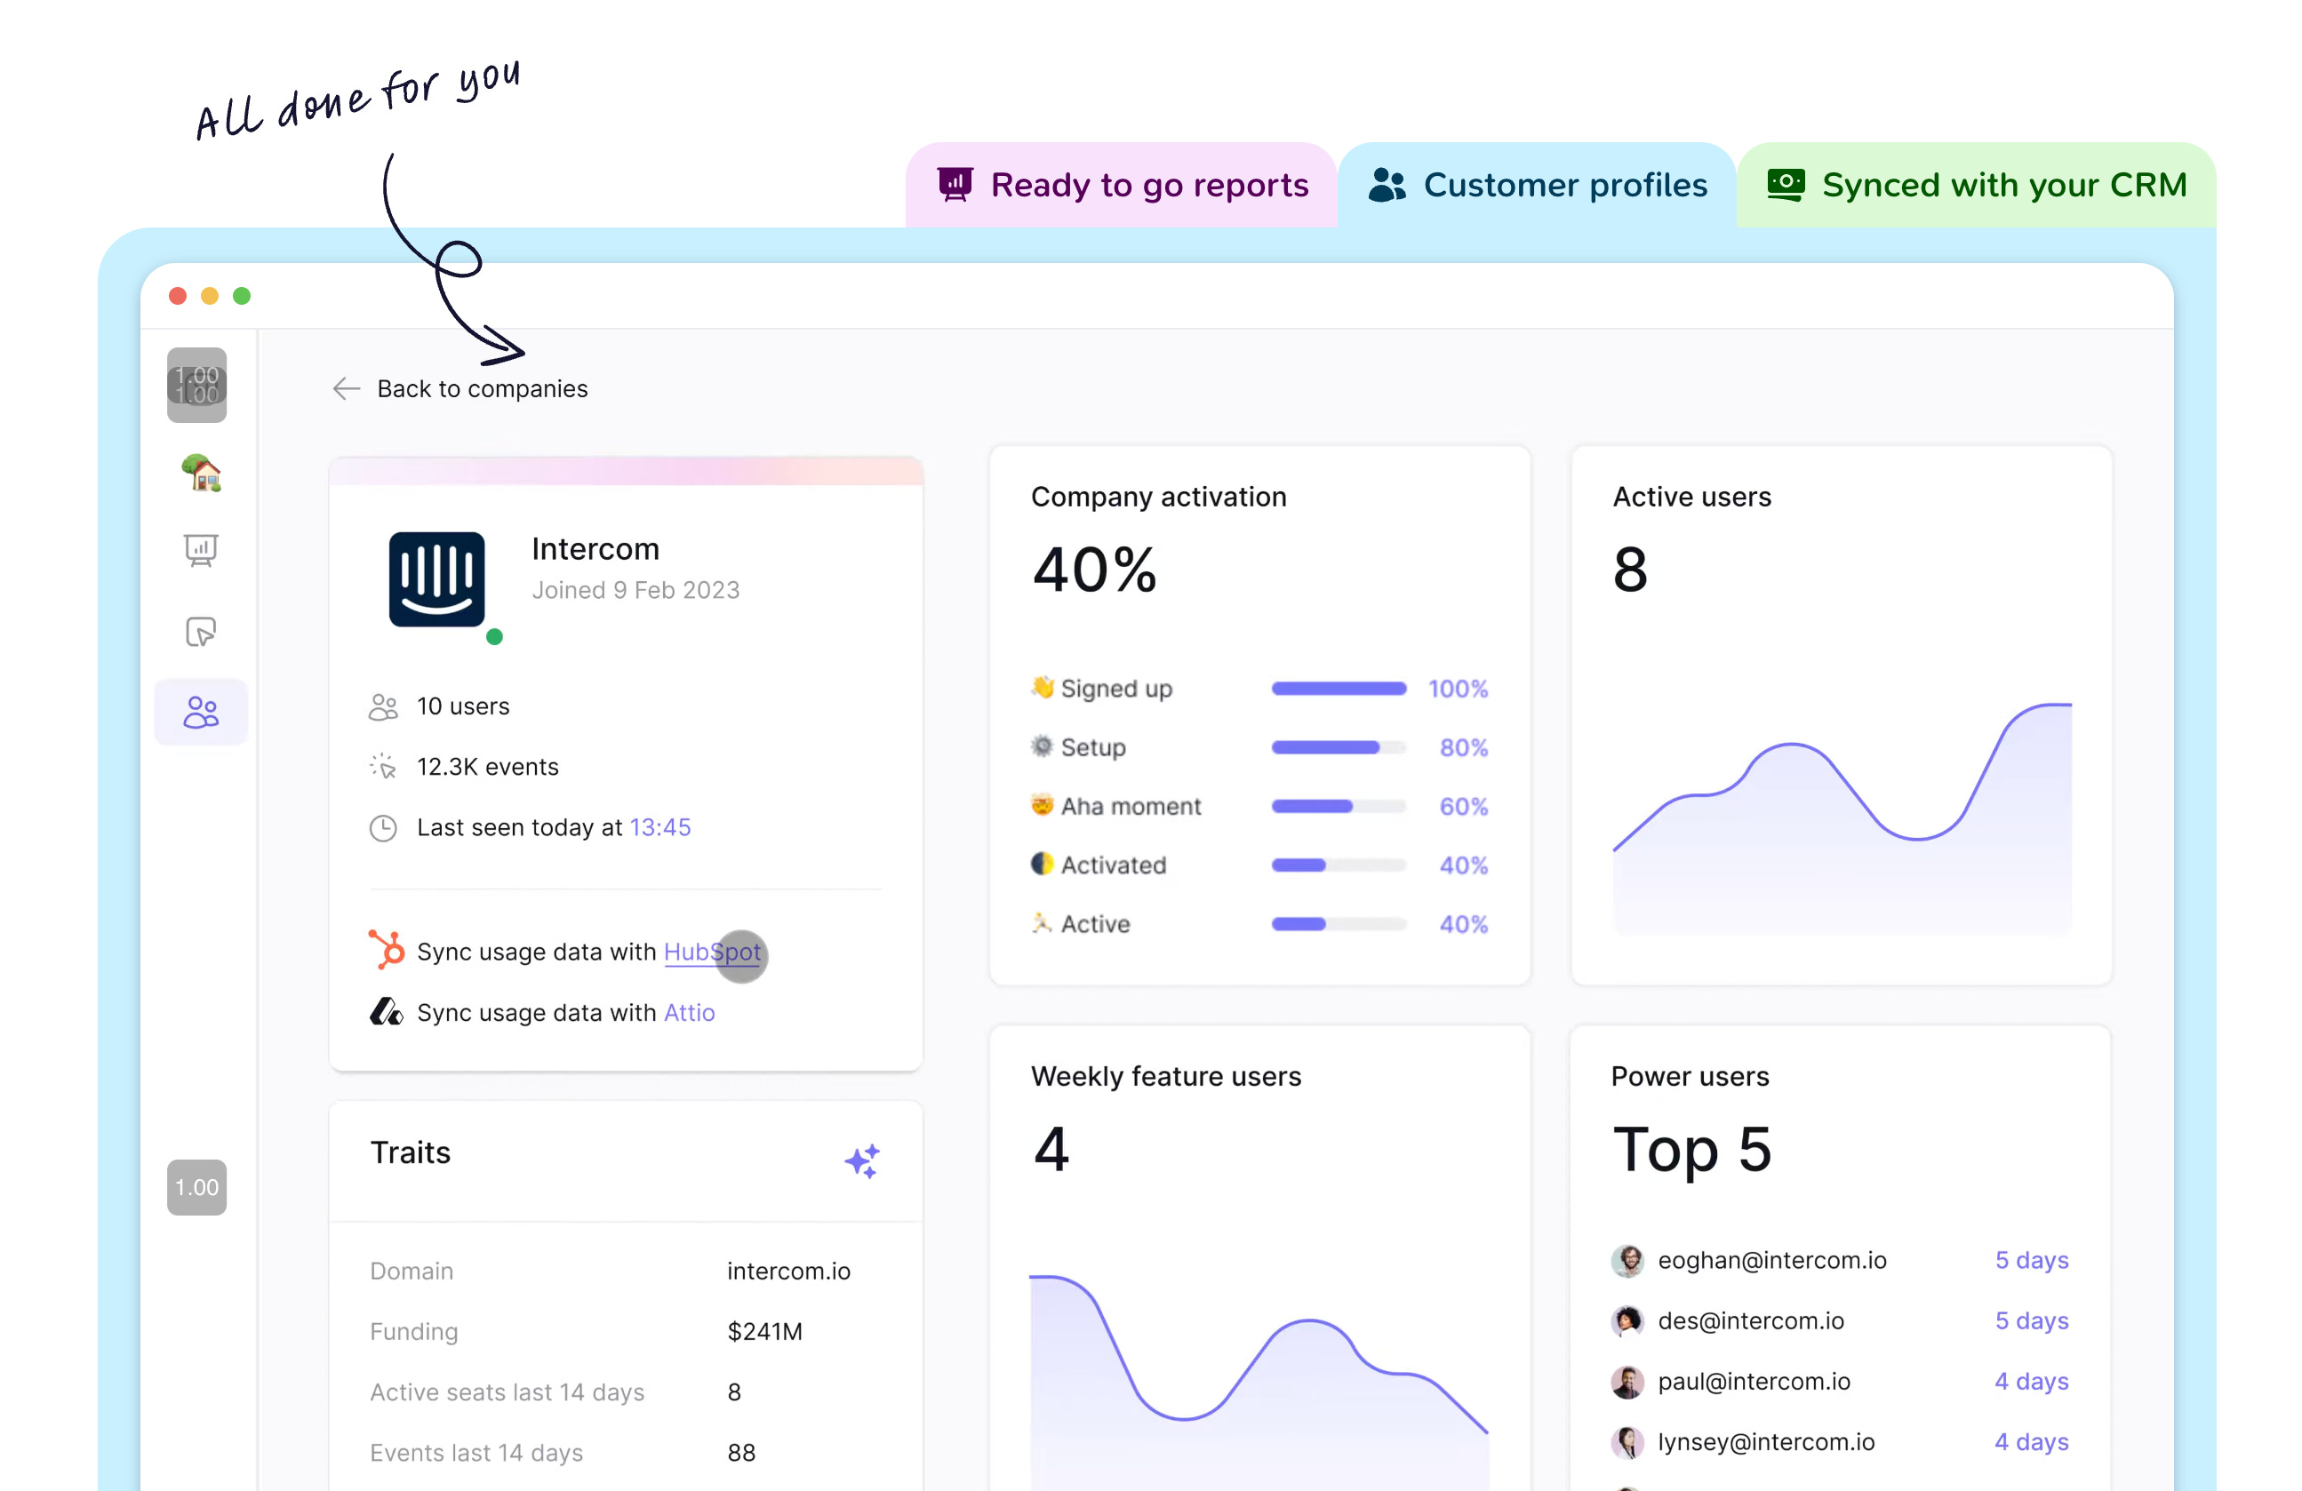Click the Intercom company logo

(x=436, y=579)
